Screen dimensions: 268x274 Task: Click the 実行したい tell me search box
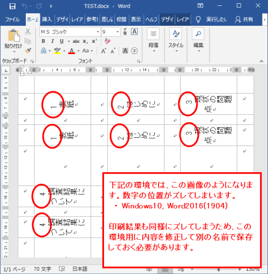click(211, 19)
